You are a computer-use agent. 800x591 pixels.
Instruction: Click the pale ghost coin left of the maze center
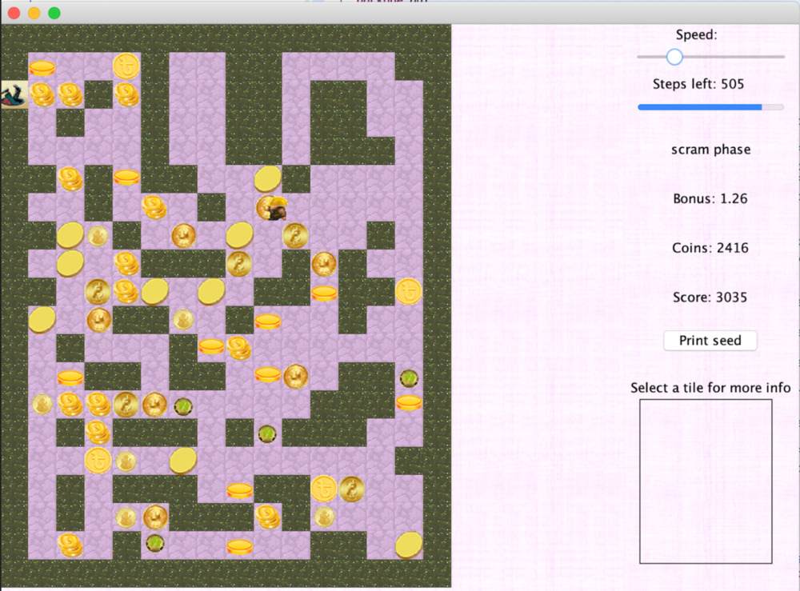pos(98,234)
